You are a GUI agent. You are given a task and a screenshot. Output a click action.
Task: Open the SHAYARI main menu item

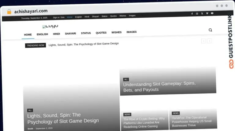[70, 34]
